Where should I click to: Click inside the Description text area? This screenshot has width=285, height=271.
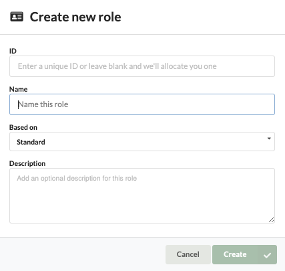(x=142, y=195)
